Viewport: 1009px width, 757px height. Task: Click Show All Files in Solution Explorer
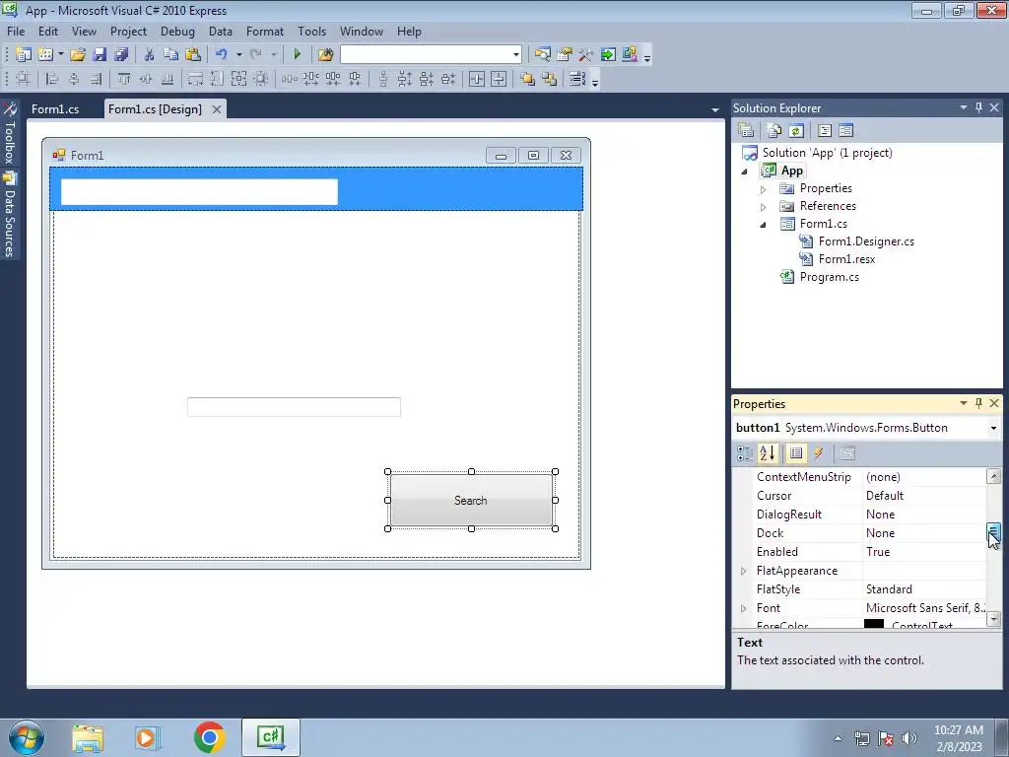[774, 131]
